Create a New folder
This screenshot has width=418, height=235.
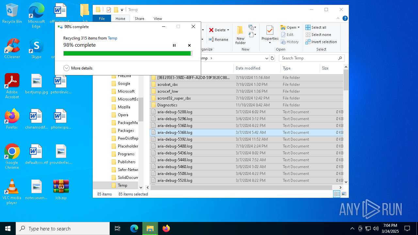(x=240, y=35)
